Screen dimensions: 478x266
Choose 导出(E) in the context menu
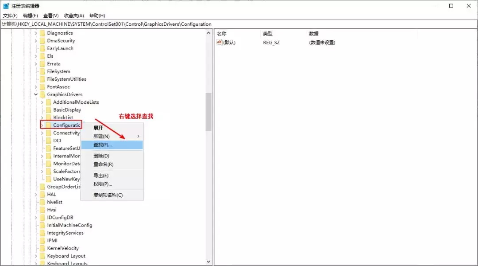tap(112, 175)
